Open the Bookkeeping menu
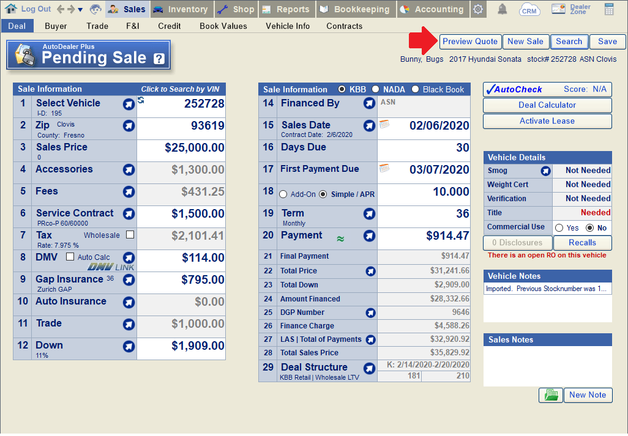 coord(356,9)
